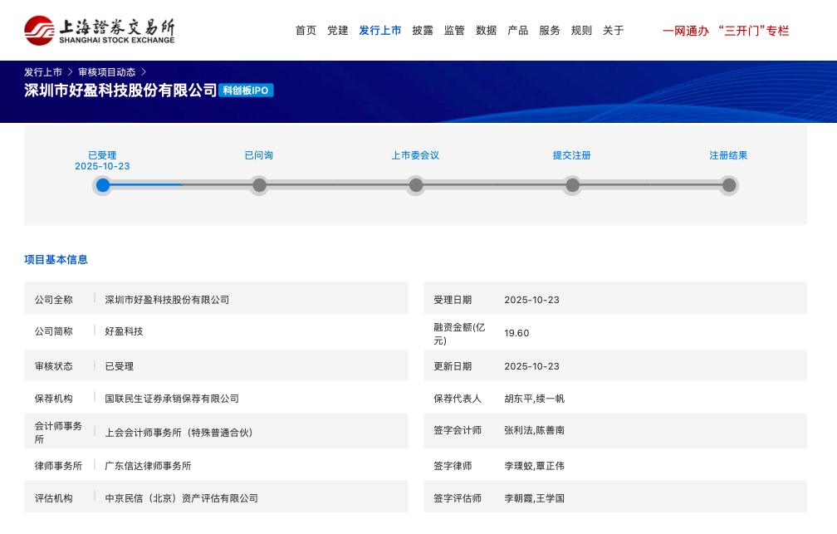Click the 保荐代表人 value 胡东平,续一帆
This screenshot has width=837, height=534.
click(x=535, y=399)
